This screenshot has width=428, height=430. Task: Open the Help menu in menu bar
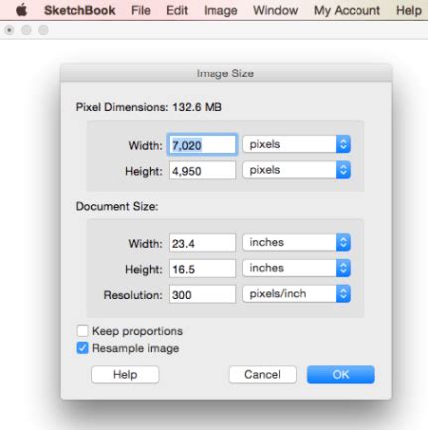409,11
